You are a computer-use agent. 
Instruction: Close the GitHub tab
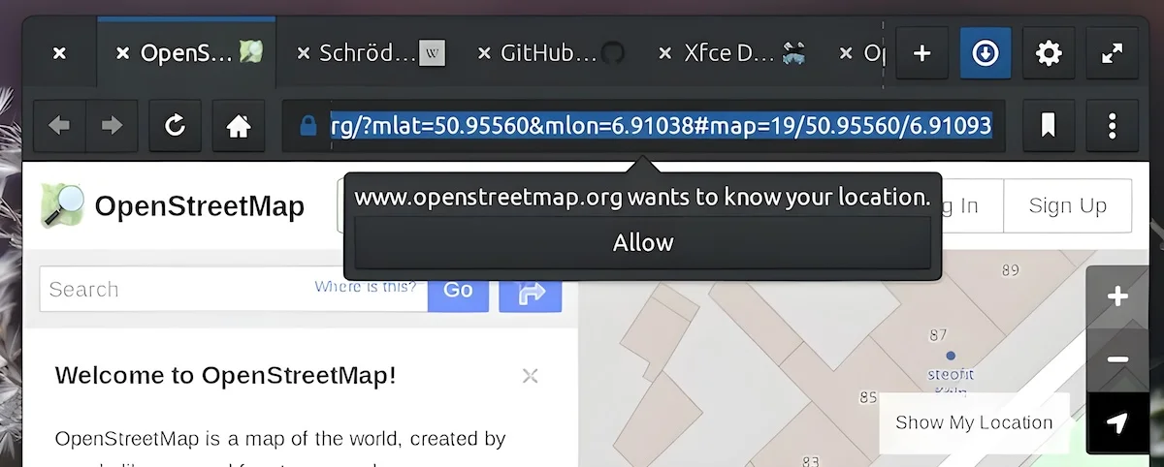pos(485,53)
